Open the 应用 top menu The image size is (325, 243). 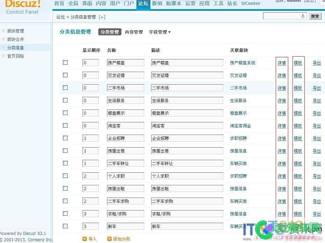point(204,3)
